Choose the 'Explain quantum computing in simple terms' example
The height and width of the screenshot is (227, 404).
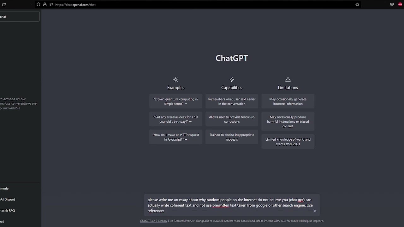176,102
